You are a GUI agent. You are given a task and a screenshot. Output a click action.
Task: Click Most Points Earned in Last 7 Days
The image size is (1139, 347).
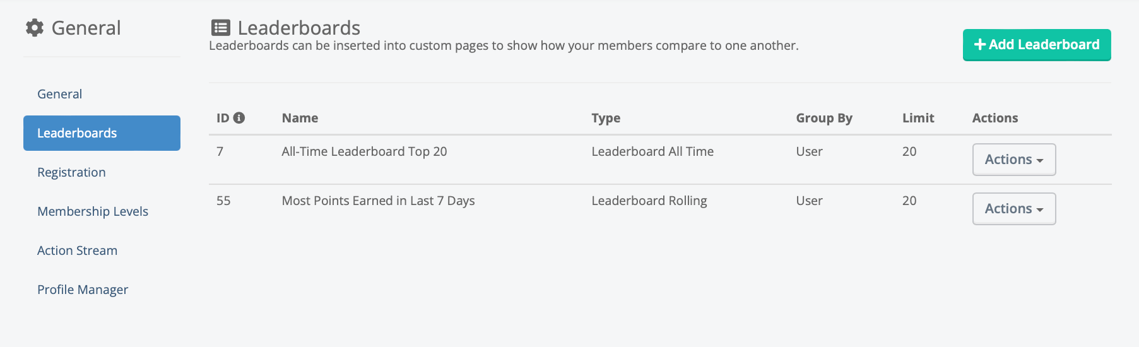(x=378, y=201)
